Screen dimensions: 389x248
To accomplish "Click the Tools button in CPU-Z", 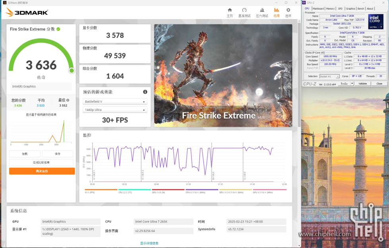I will [344, 83].
